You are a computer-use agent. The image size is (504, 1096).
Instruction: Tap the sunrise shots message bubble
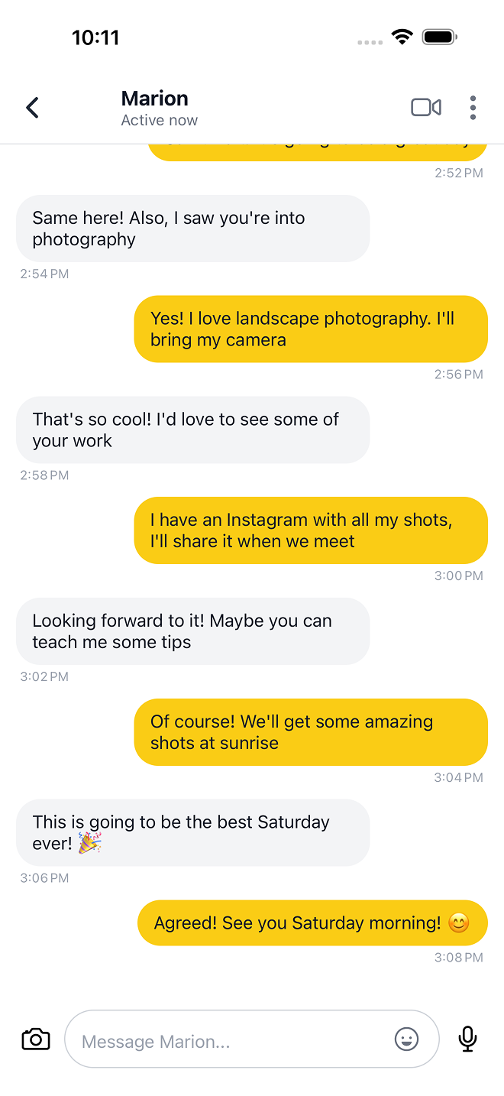point(311,731)
